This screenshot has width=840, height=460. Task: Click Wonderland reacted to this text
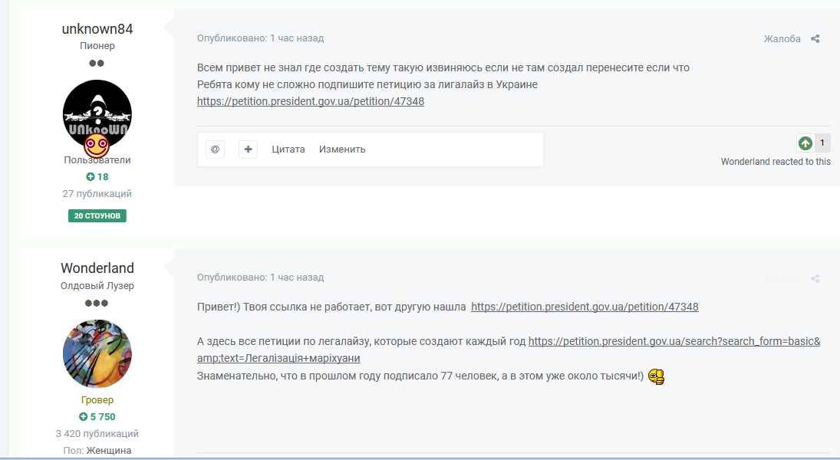[776, 162]
